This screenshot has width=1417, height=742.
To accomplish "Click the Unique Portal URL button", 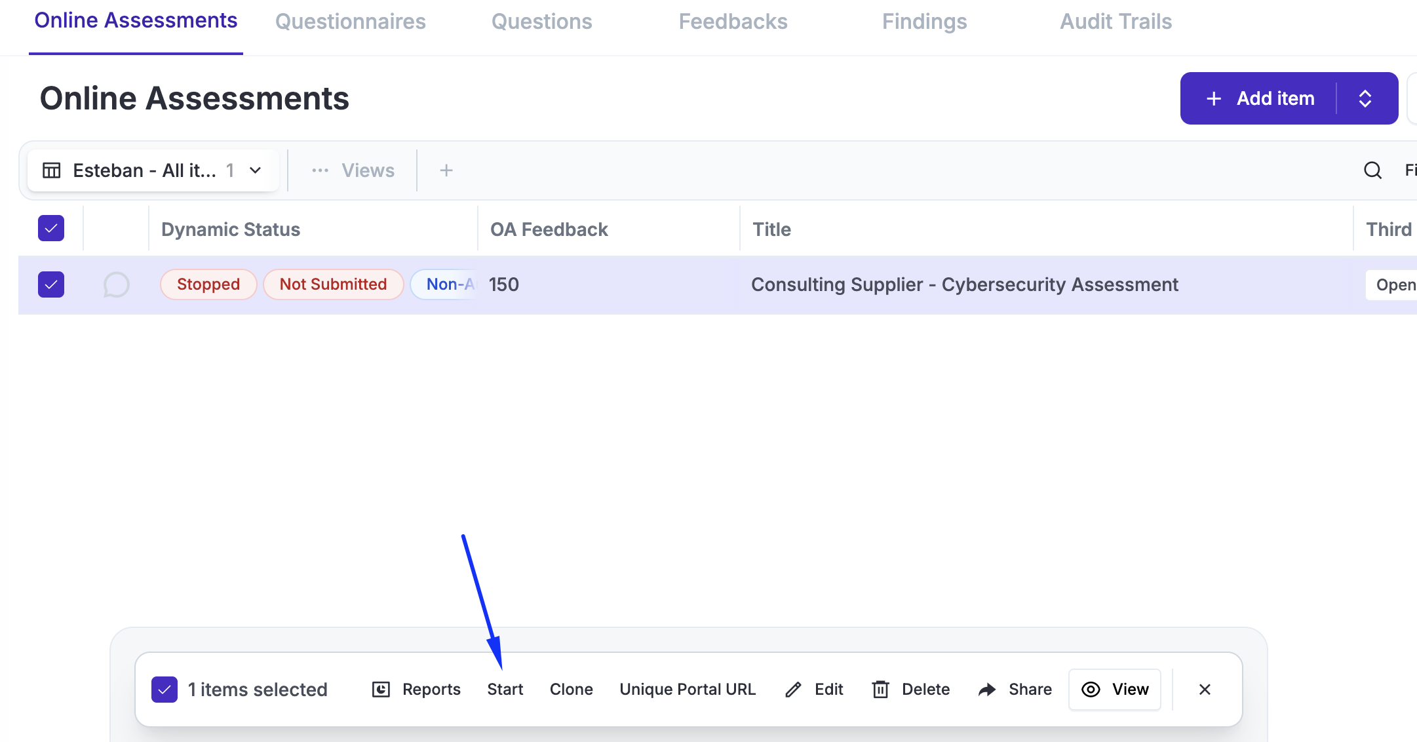I will (x=688, y=690).
